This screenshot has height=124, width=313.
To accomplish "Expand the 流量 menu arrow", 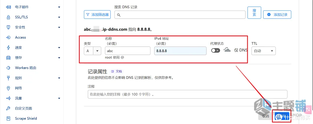I will [59, 98].
